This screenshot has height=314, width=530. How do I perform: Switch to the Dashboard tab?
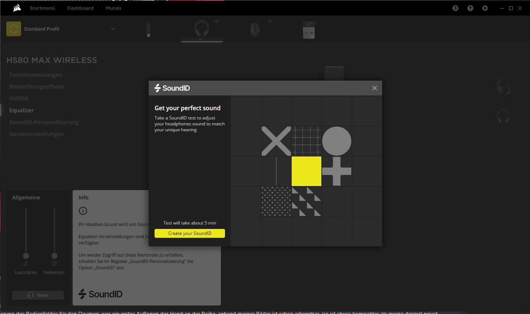tap(80, 8)
